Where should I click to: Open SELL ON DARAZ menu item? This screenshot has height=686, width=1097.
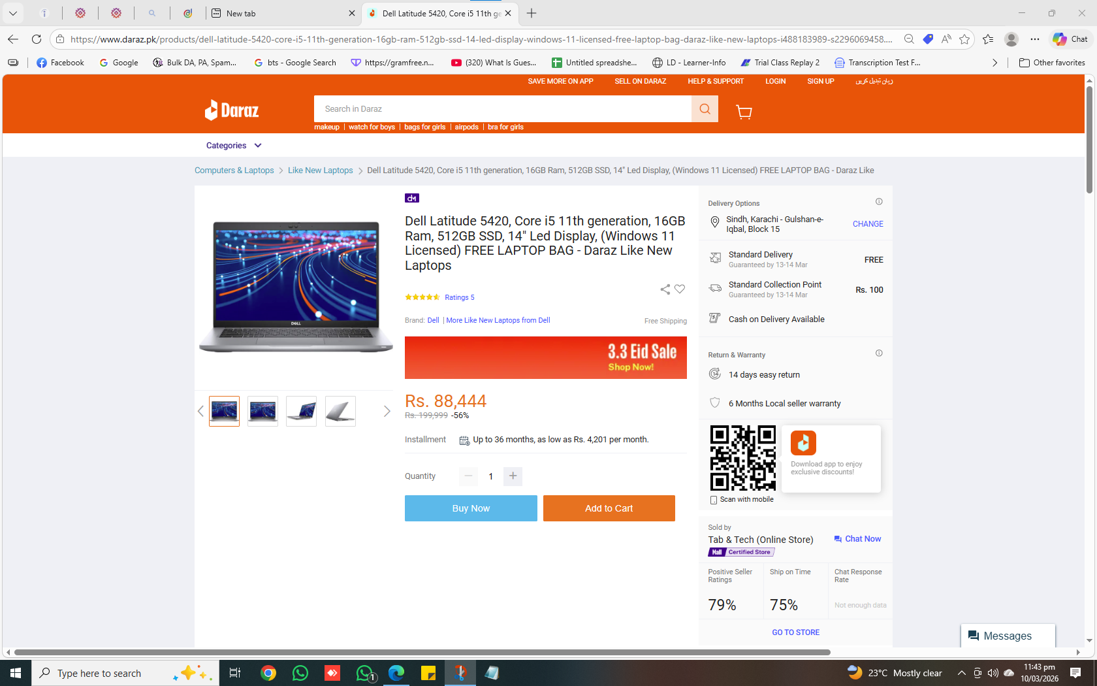[x=641, y=82]
